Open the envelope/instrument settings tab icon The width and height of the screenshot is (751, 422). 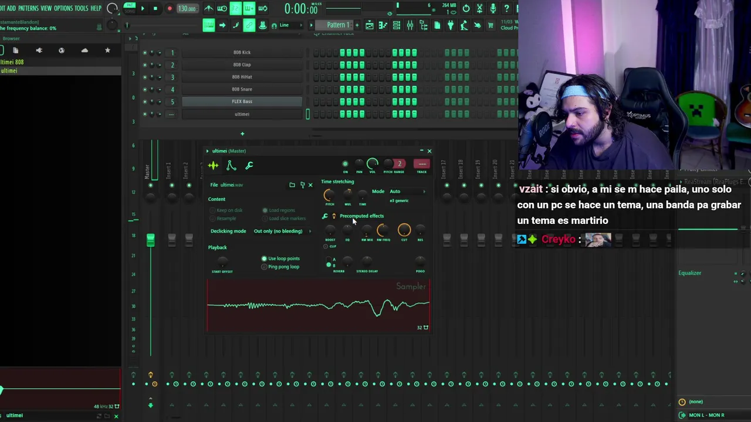click(231, 166)
